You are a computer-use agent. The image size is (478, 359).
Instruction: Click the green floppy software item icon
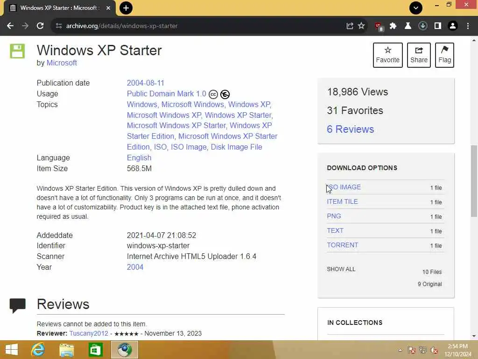17,51
